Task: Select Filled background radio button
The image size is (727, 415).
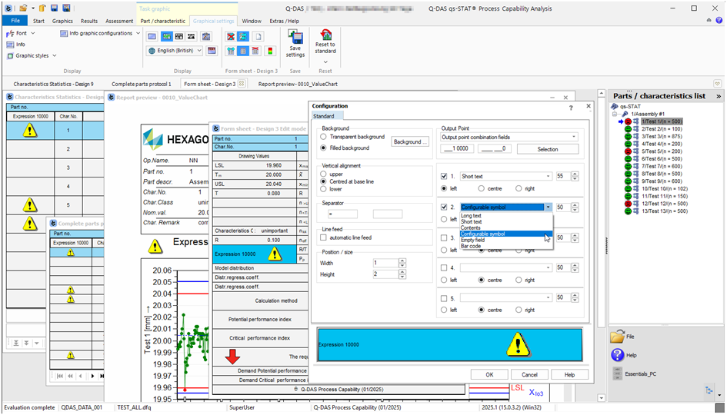Action: click(x=323, y=148)
